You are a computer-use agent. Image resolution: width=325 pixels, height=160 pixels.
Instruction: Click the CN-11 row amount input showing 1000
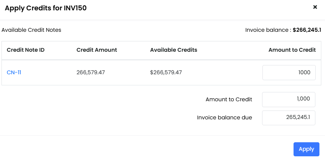(289, 72)
